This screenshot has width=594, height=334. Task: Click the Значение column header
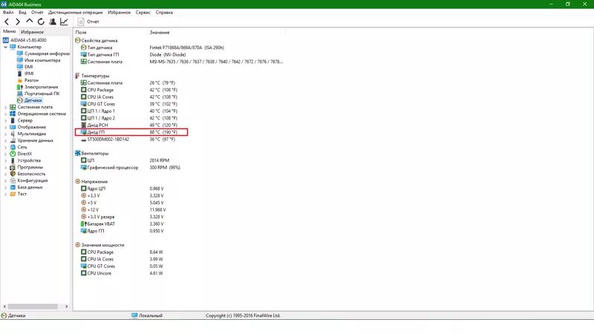(x=160, y=33)
